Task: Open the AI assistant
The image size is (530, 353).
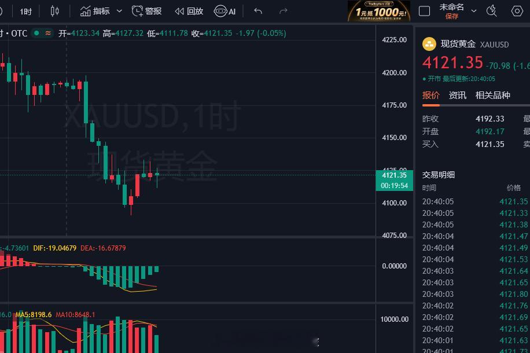Action: (224, 11)
